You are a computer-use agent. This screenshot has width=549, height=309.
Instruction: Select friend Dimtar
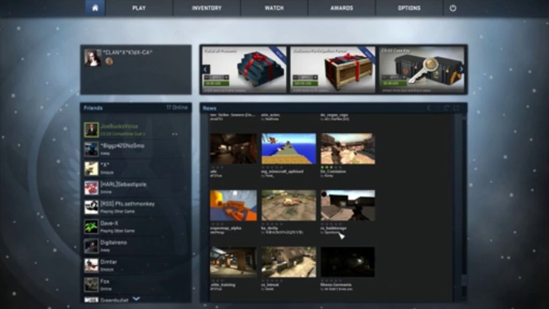tap(136, 265)
